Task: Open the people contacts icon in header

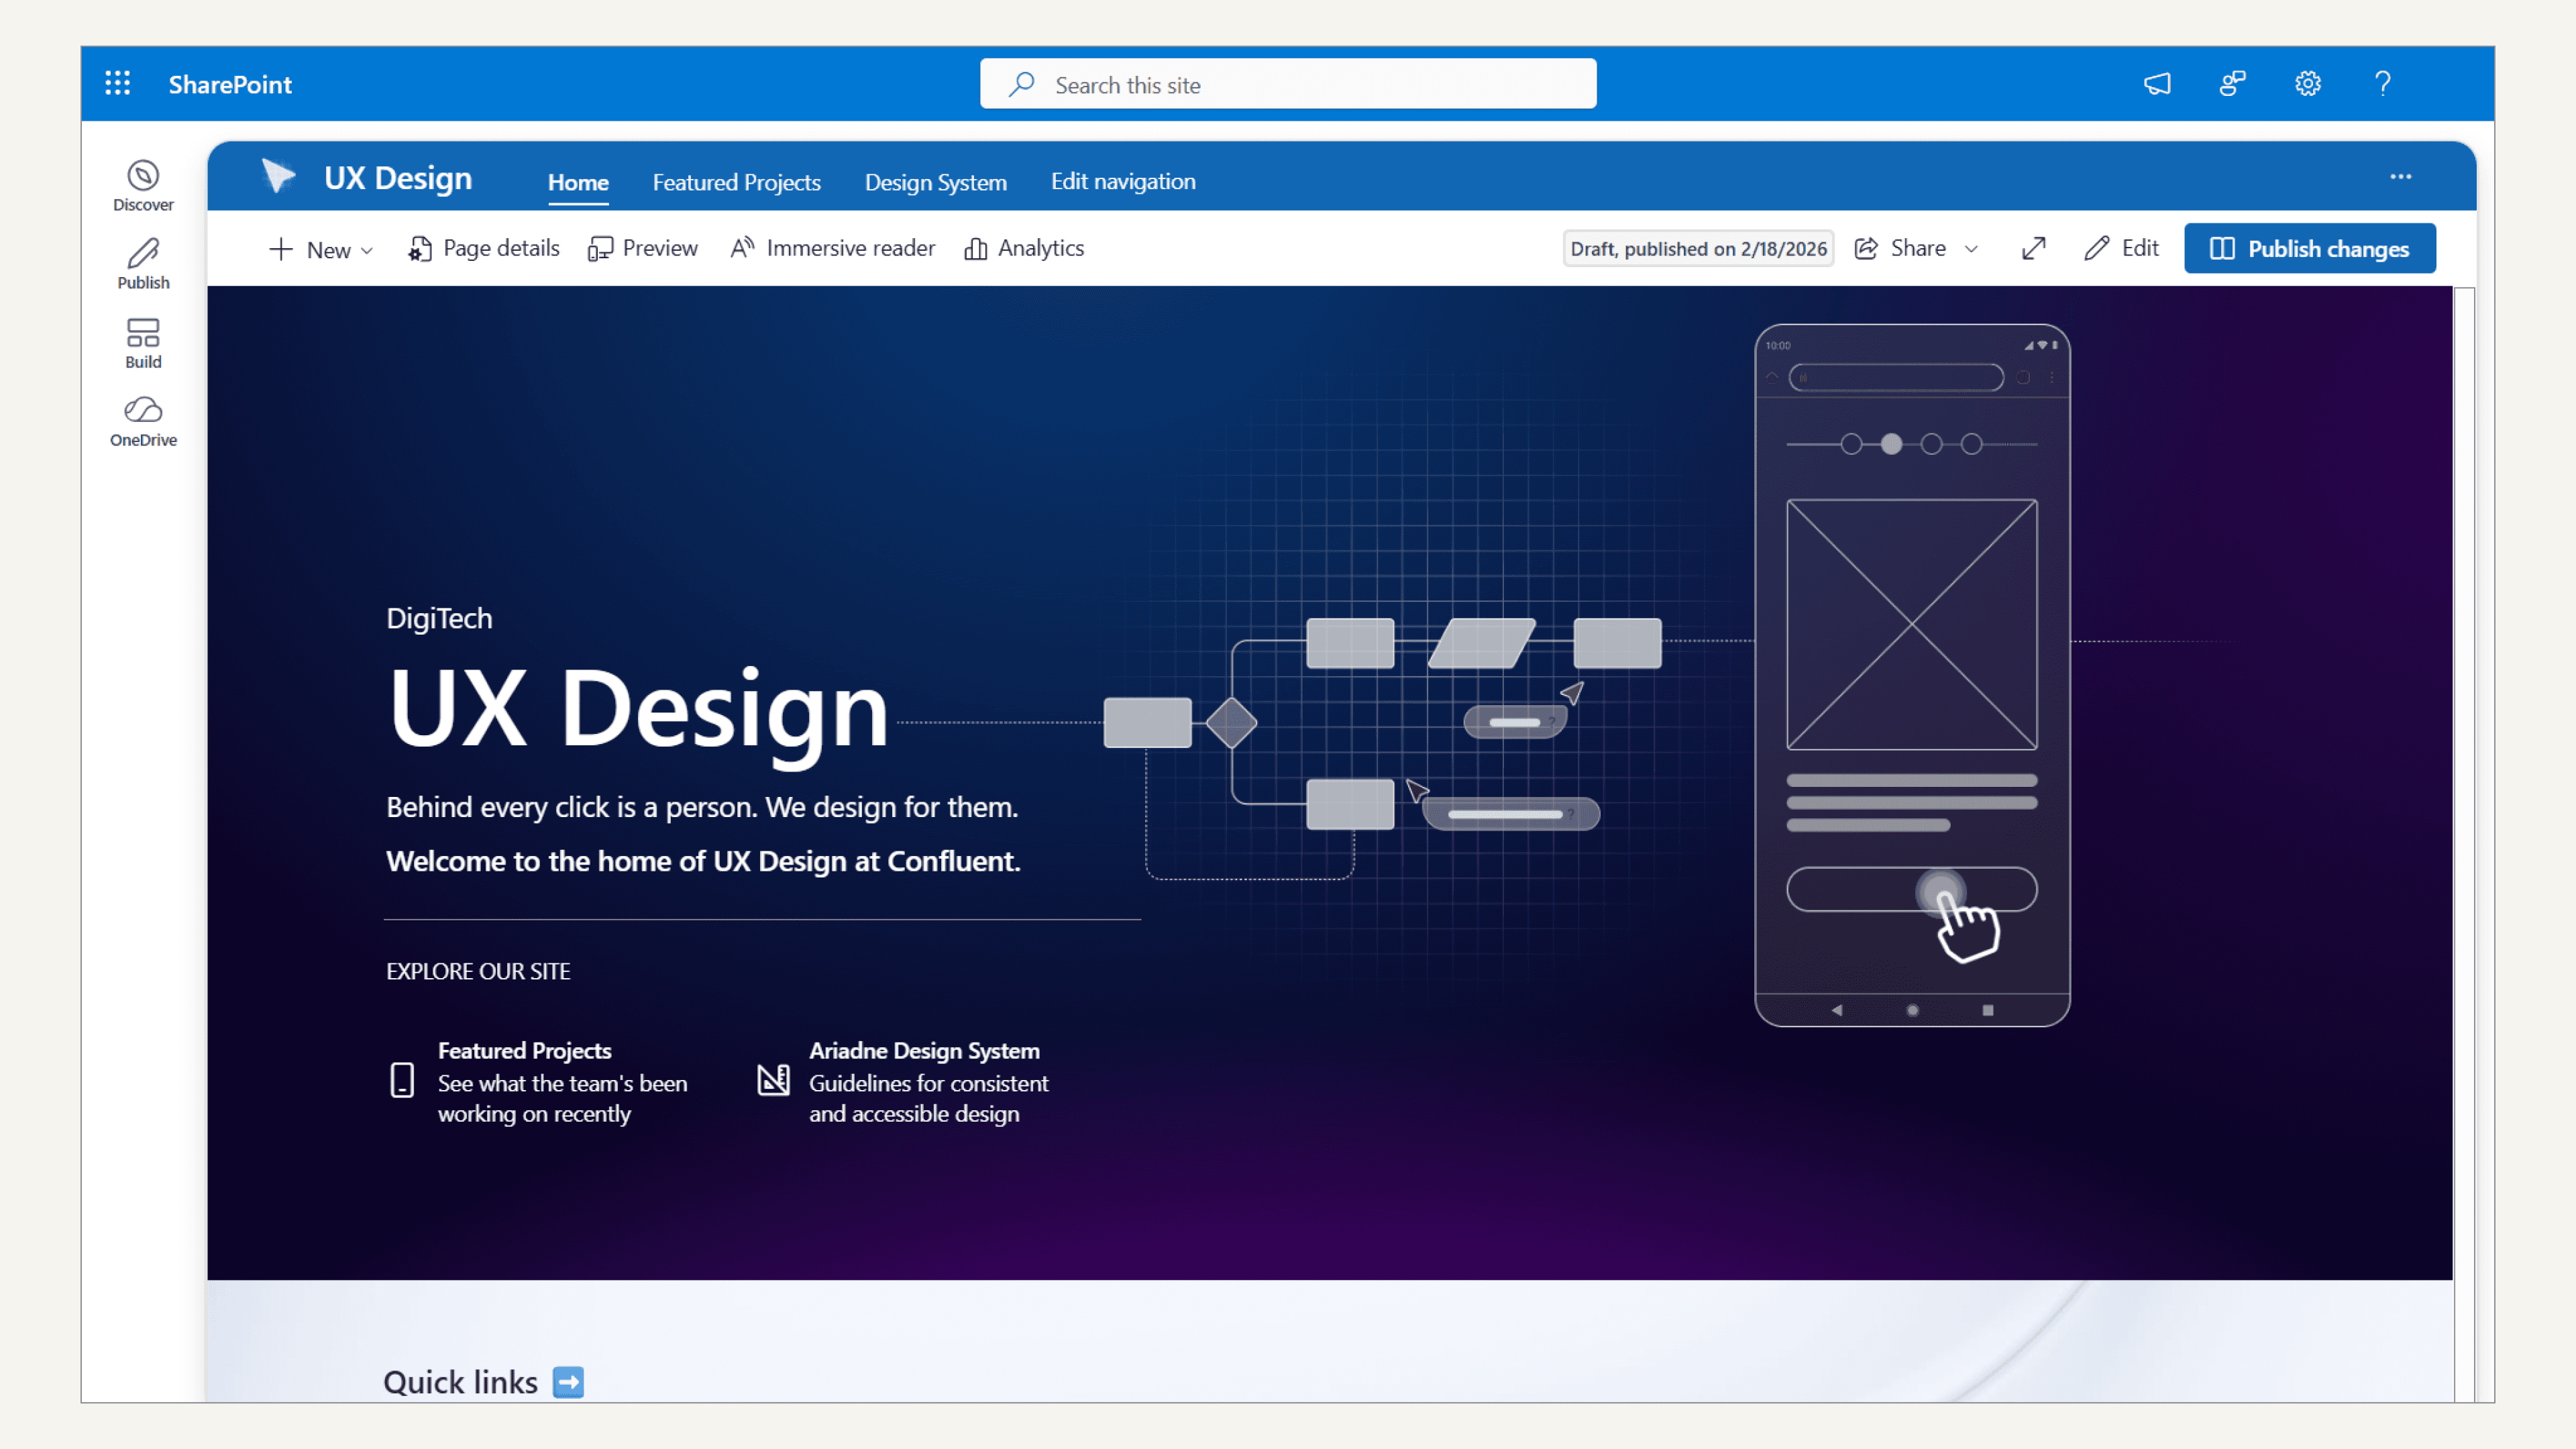Action: tap(2232, 84)
